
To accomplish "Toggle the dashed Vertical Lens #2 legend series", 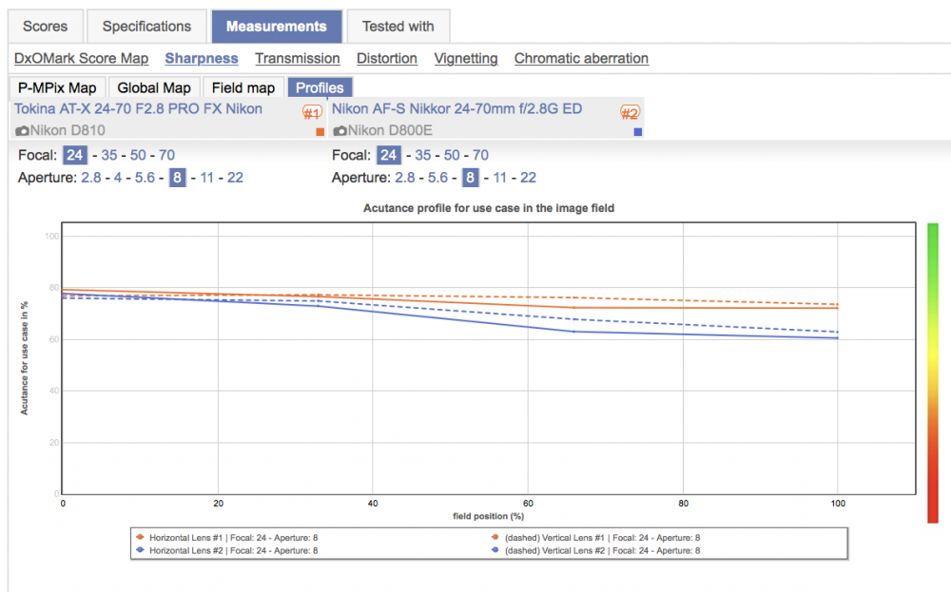I will pos(595,551).
